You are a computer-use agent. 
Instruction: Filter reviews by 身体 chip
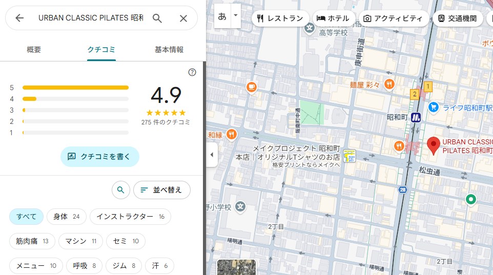point(66,217)
